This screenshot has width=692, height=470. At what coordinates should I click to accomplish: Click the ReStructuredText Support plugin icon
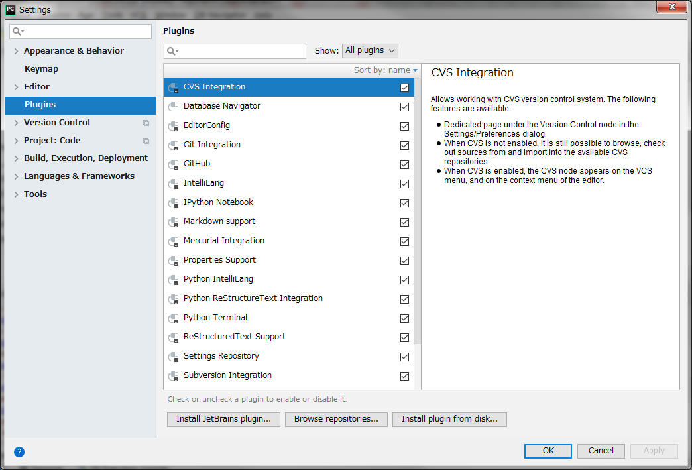[174, 337]
